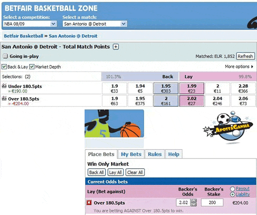This screenshot has width=257, height=215.
Task: Click the Lay All button
Action: [115, 172]
